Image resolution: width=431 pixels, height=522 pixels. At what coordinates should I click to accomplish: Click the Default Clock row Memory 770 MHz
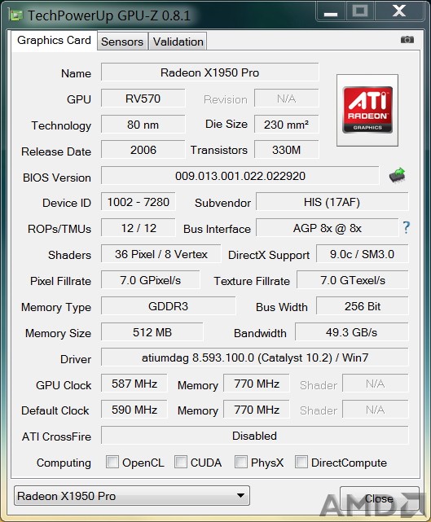pos(257,410)
